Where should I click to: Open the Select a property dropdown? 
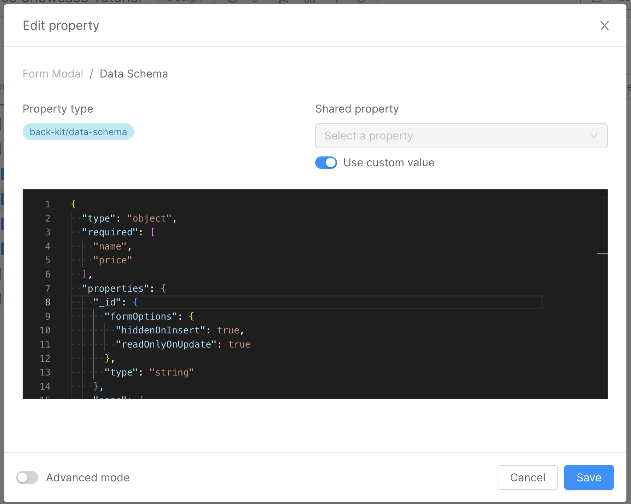click(x=461, y=136)
